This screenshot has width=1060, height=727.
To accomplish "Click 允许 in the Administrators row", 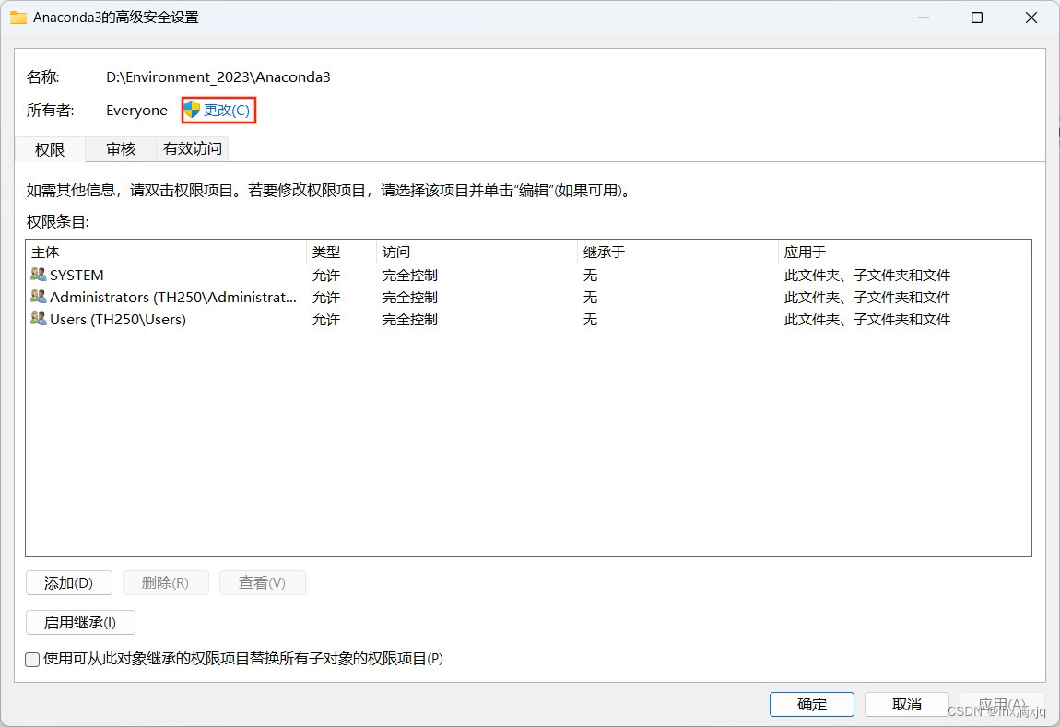I will point(326,298).
